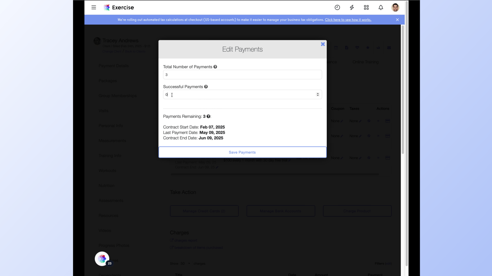Open Training Info in the sidebar

(110, 156)
